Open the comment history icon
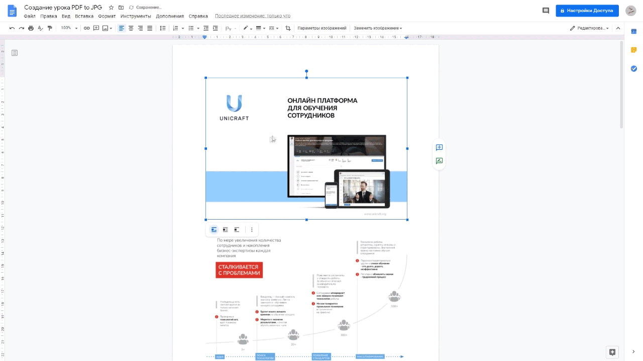643x361 pixels. [x=546, y=11]
